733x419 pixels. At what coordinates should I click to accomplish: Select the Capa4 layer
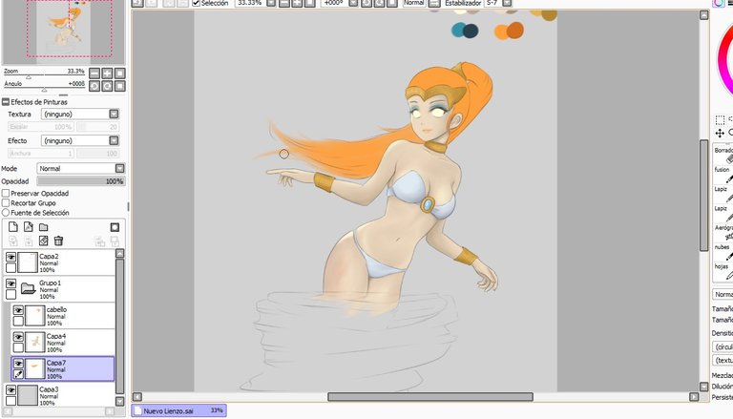tap(63, 343)
